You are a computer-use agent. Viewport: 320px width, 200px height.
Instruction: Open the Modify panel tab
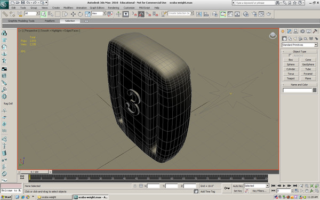coord(289,31)
